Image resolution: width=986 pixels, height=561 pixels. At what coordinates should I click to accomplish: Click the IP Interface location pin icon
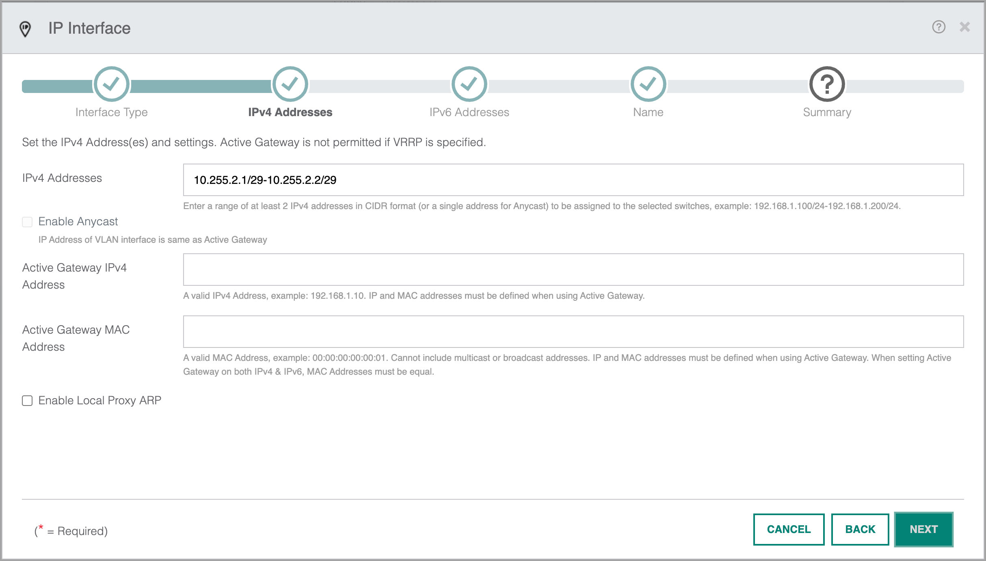click(25, 28)
